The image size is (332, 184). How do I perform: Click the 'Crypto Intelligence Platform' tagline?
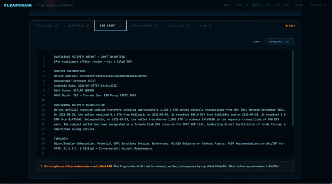tap(55, 5)
